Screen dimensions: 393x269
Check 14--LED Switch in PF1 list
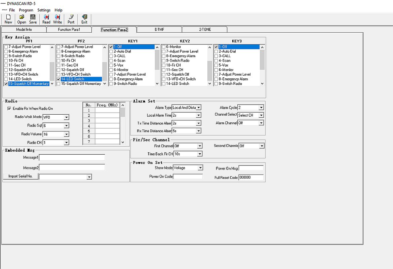(x=6, y=79)
